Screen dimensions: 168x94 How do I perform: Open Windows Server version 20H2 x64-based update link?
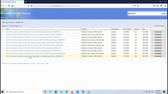tap(35, 45)
